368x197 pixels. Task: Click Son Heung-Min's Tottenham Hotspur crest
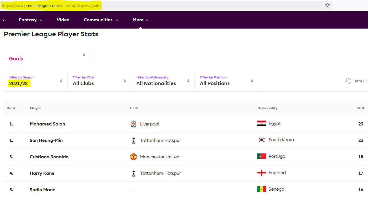click(x=133, y=140)
